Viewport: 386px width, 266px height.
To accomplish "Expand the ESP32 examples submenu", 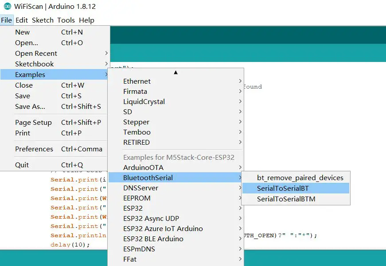I will click(x=176, y=208).
